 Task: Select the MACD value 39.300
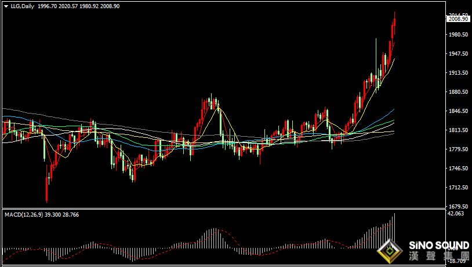pyautogui.click(x=53, y=215)
